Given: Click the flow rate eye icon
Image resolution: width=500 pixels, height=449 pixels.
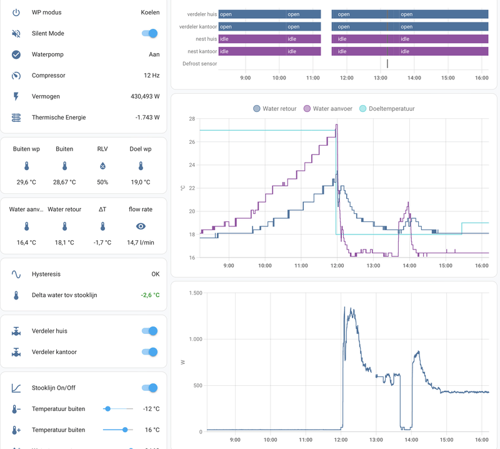Looking at the screenshot, I should tap(141, 226).
